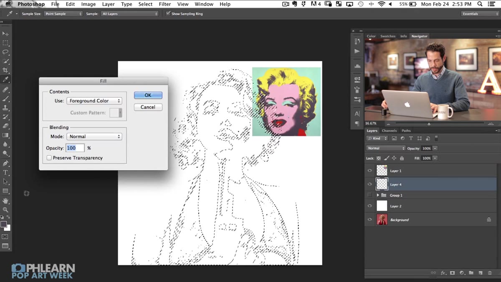Screen dimensions: 501x282
Task: Select the Clone Stamp tool
Action: click(x=5, y=108)
